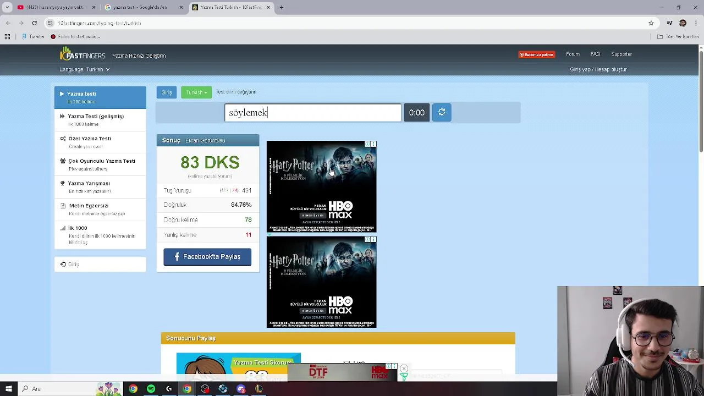This screenshot has width=704, height=396.
Task: Click into the typing input field
Action: (x=313, y=113)
